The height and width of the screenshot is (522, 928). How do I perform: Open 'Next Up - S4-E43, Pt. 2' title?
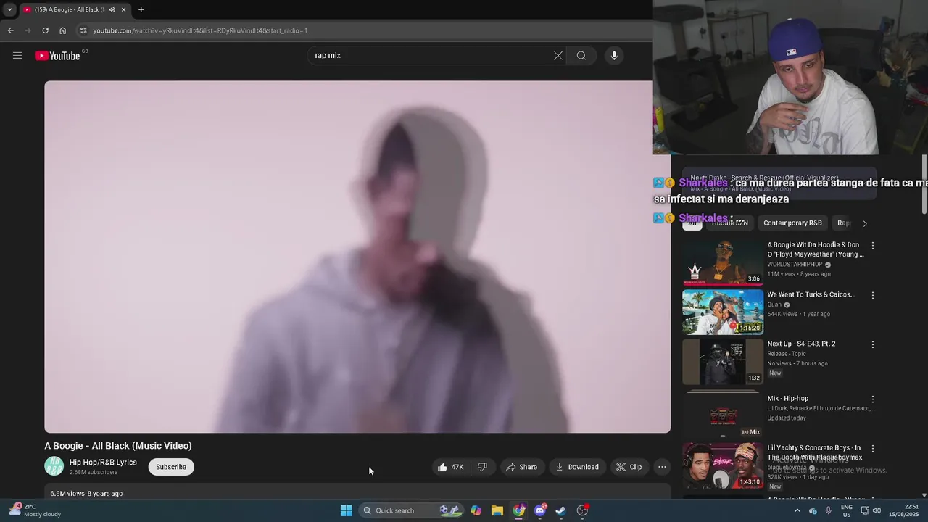801,344
